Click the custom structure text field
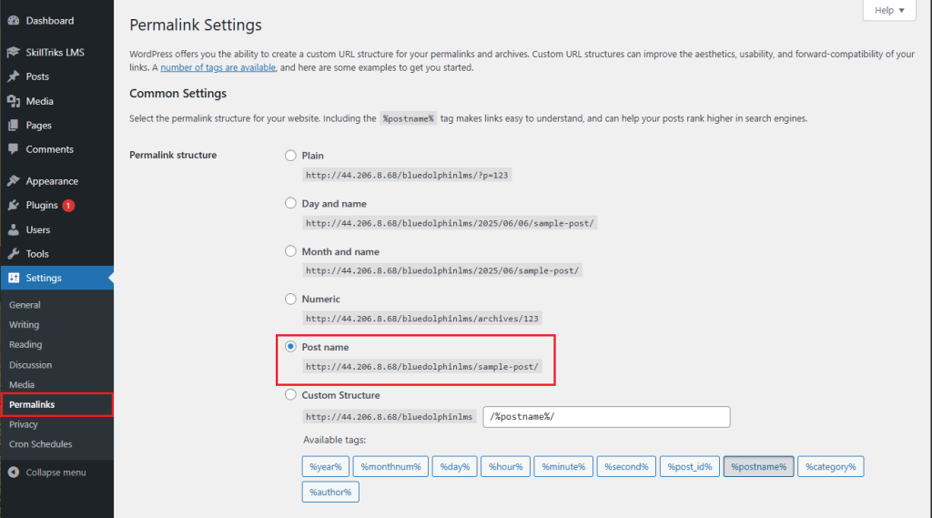This screenshot has height=518, width=932. coord(606,417)
